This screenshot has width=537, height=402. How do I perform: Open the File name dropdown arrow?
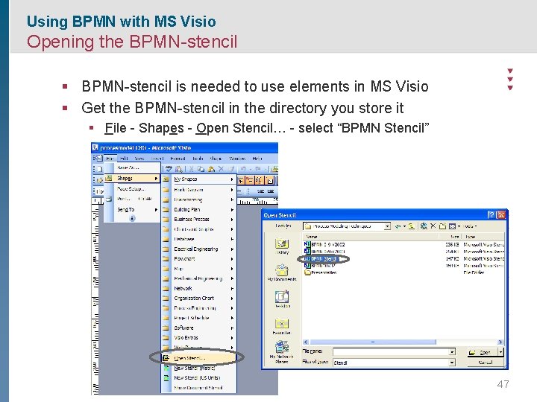pos(452,352)
